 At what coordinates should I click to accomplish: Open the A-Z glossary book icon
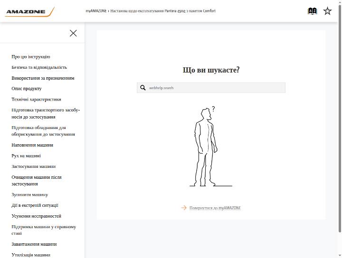tap(312, 11)
